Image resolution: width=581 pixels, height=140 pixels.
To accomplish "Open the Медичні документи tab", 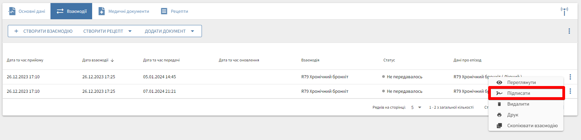I will tap(124, 11).
